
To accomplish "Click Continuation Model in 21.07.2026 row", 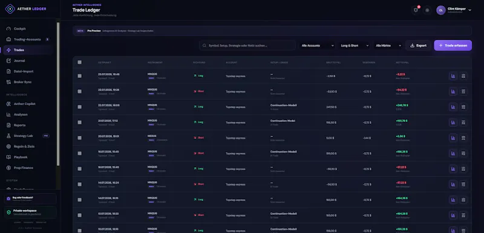I will click(283, 121).
